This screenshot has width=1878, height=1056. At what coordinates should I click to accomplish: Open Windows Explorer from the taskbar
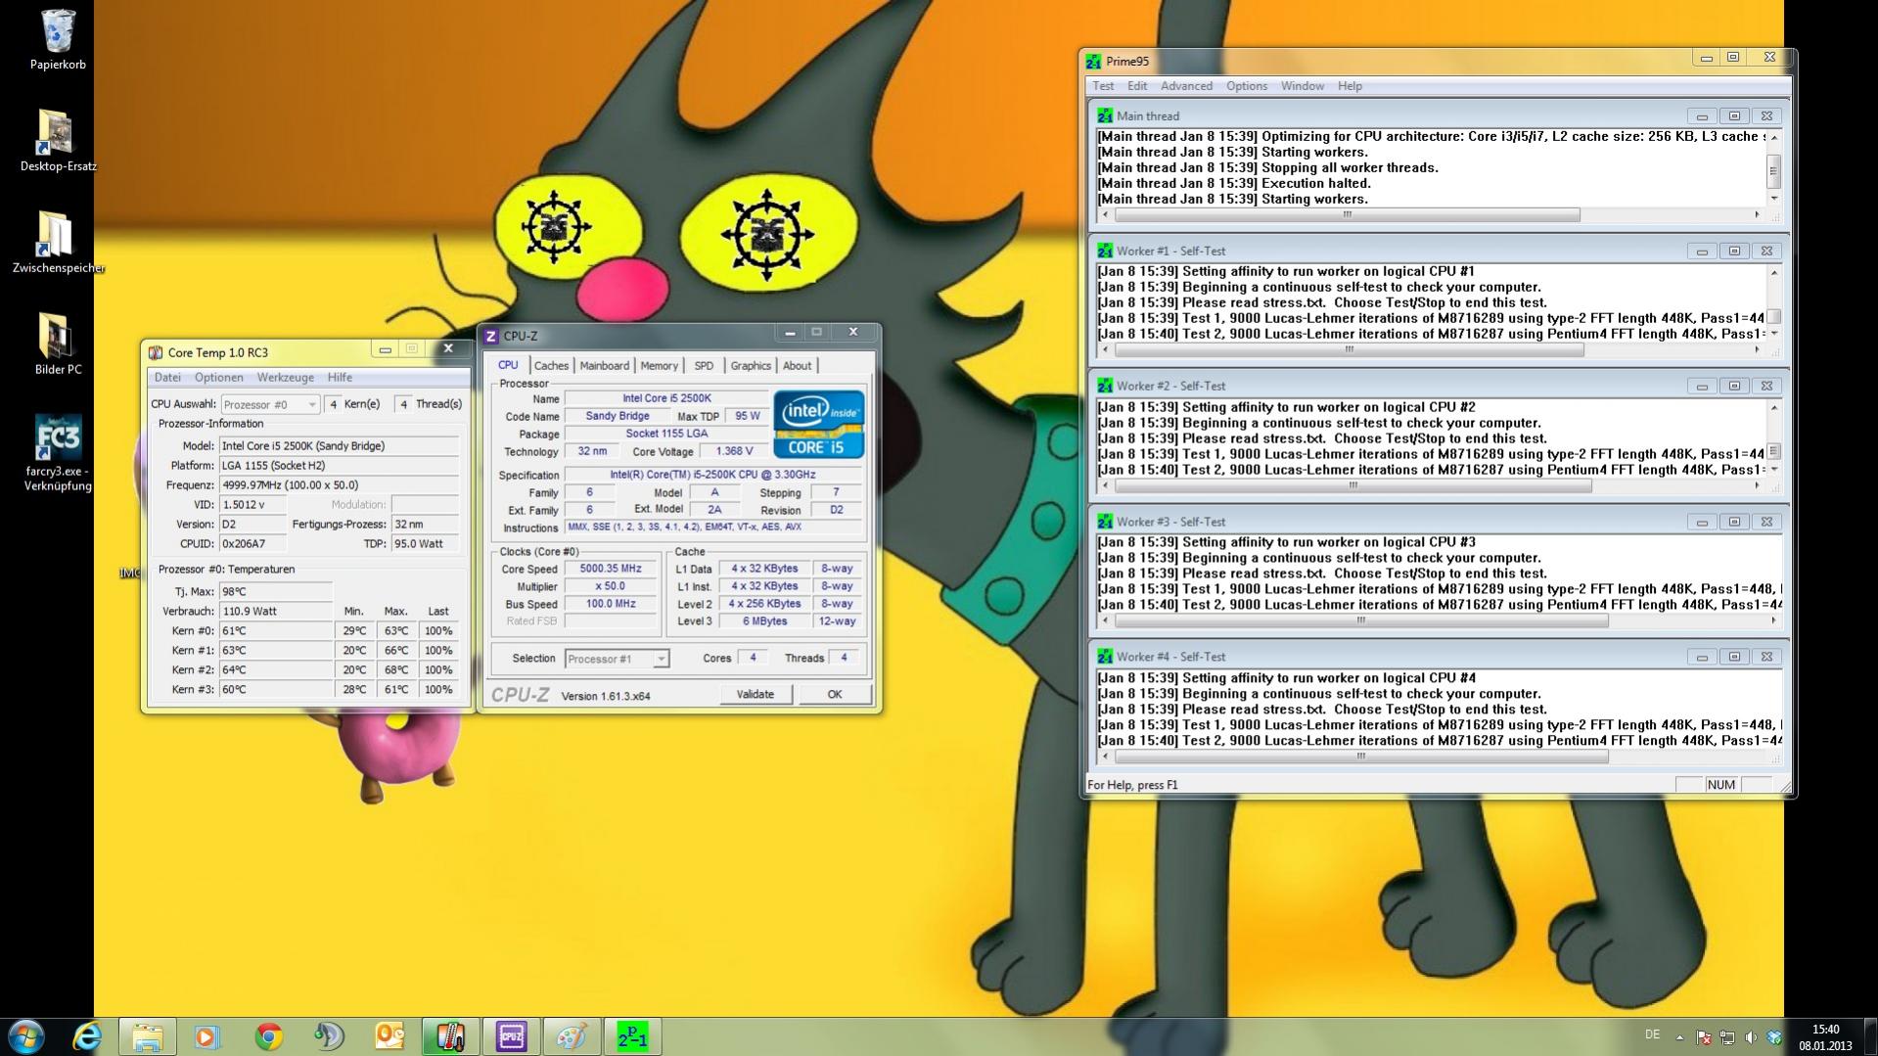147,1036
